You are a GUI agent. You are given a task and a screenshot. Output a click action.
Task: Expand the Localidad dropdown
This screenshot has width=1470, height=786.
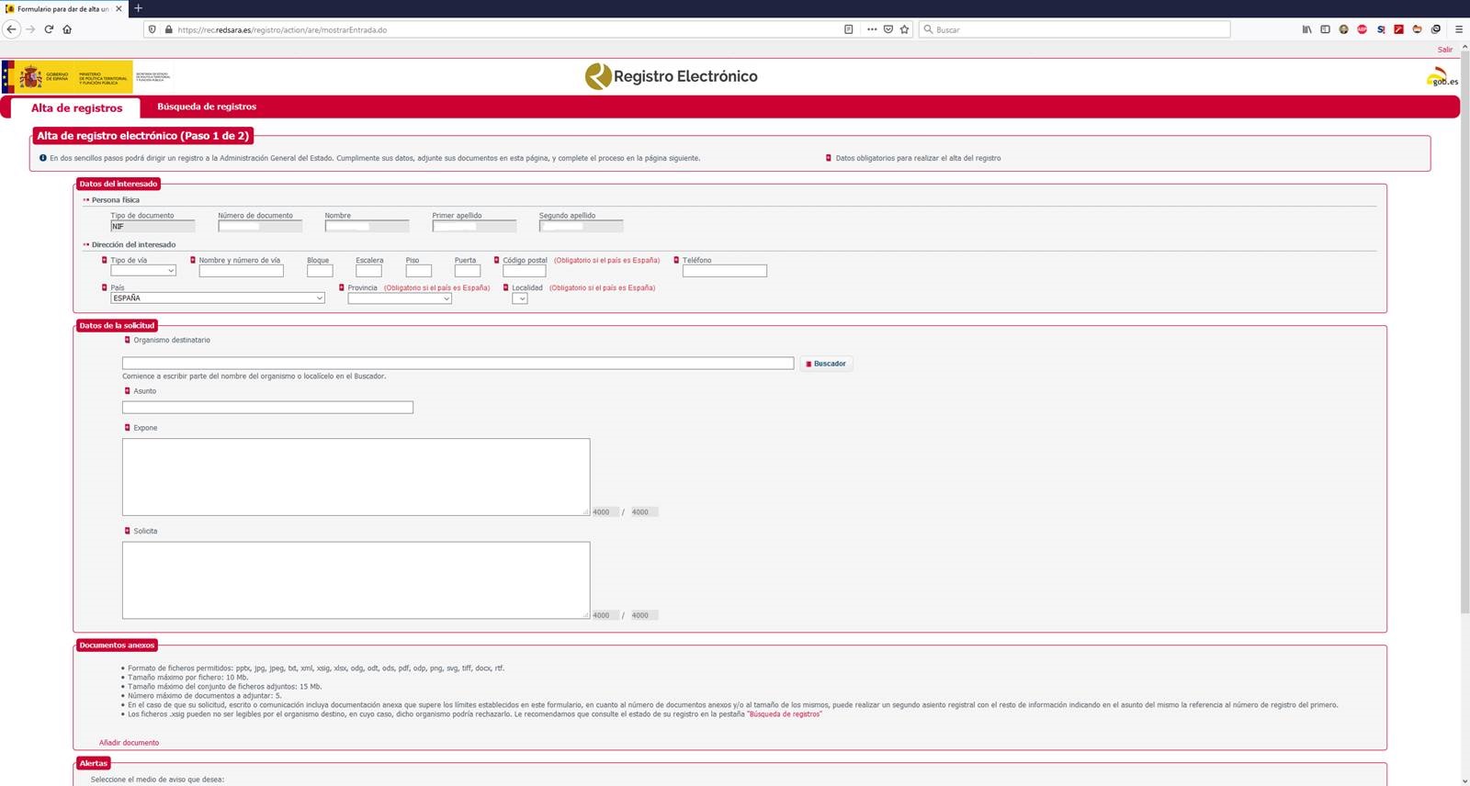(520, 298)
